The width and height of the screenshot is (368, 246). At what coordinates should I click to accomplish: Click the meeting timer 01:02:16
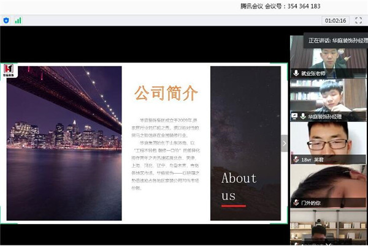335,20
